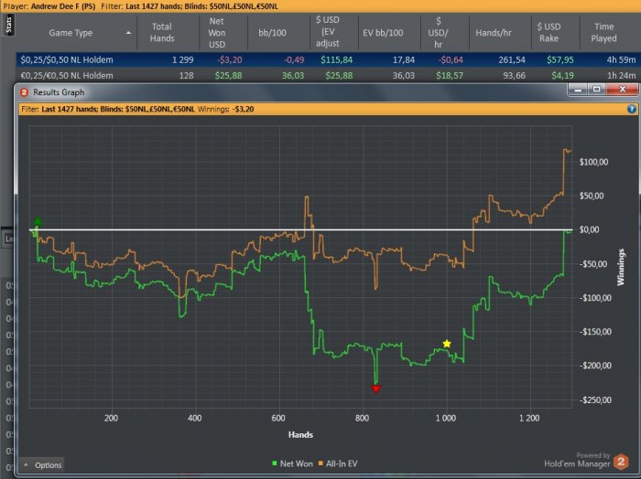Click the blue help icon in filter bar
The image size is (641, 479).
coord(631,109)
